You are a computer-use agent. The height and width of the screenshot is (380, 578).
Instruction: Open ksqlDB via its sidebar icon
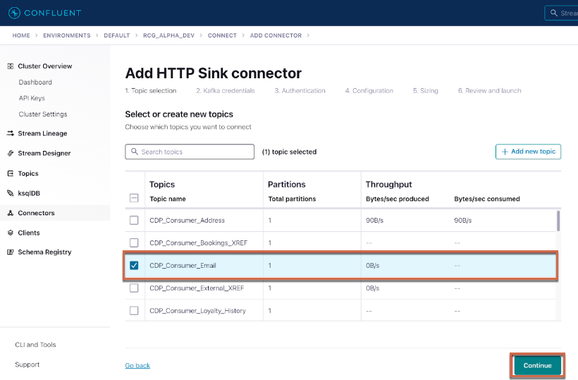click(11, 193)
